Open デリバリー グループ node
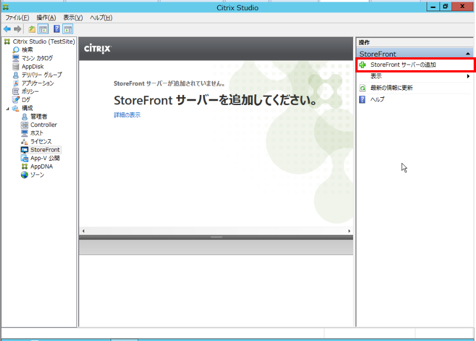 click(x=42, y=75)
